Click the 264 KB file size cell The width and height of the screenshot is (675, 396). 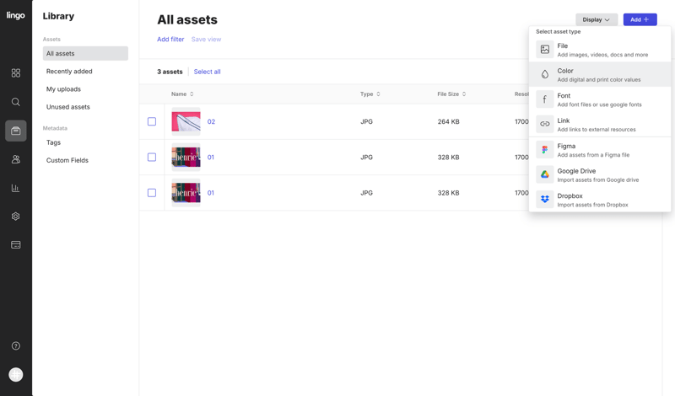pyautogui.click(x=449, y=121)
